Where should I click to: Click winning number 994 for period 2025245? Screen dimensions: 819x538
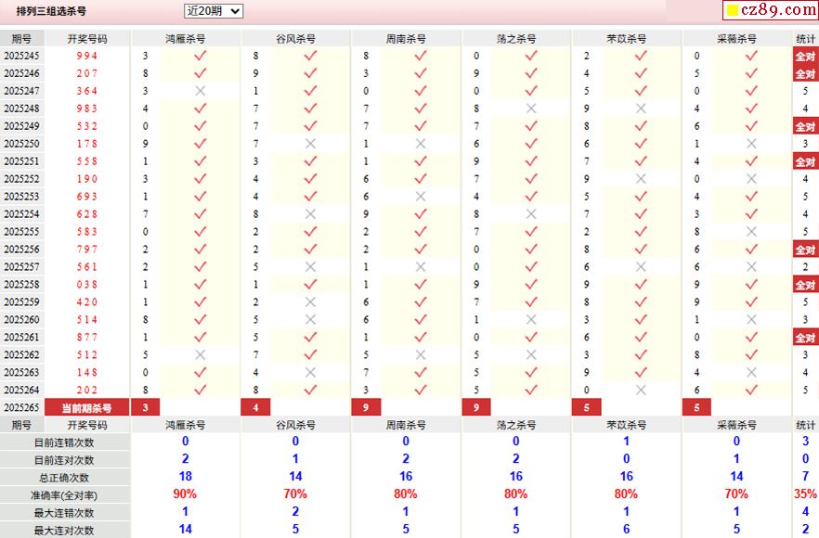click(x=87, y=56)
